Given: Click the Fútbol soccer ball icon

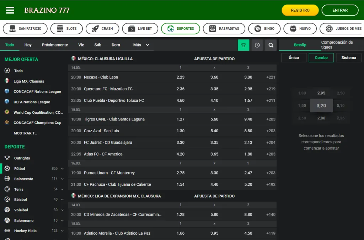Looking at the screenshot, I should (7, 168).
